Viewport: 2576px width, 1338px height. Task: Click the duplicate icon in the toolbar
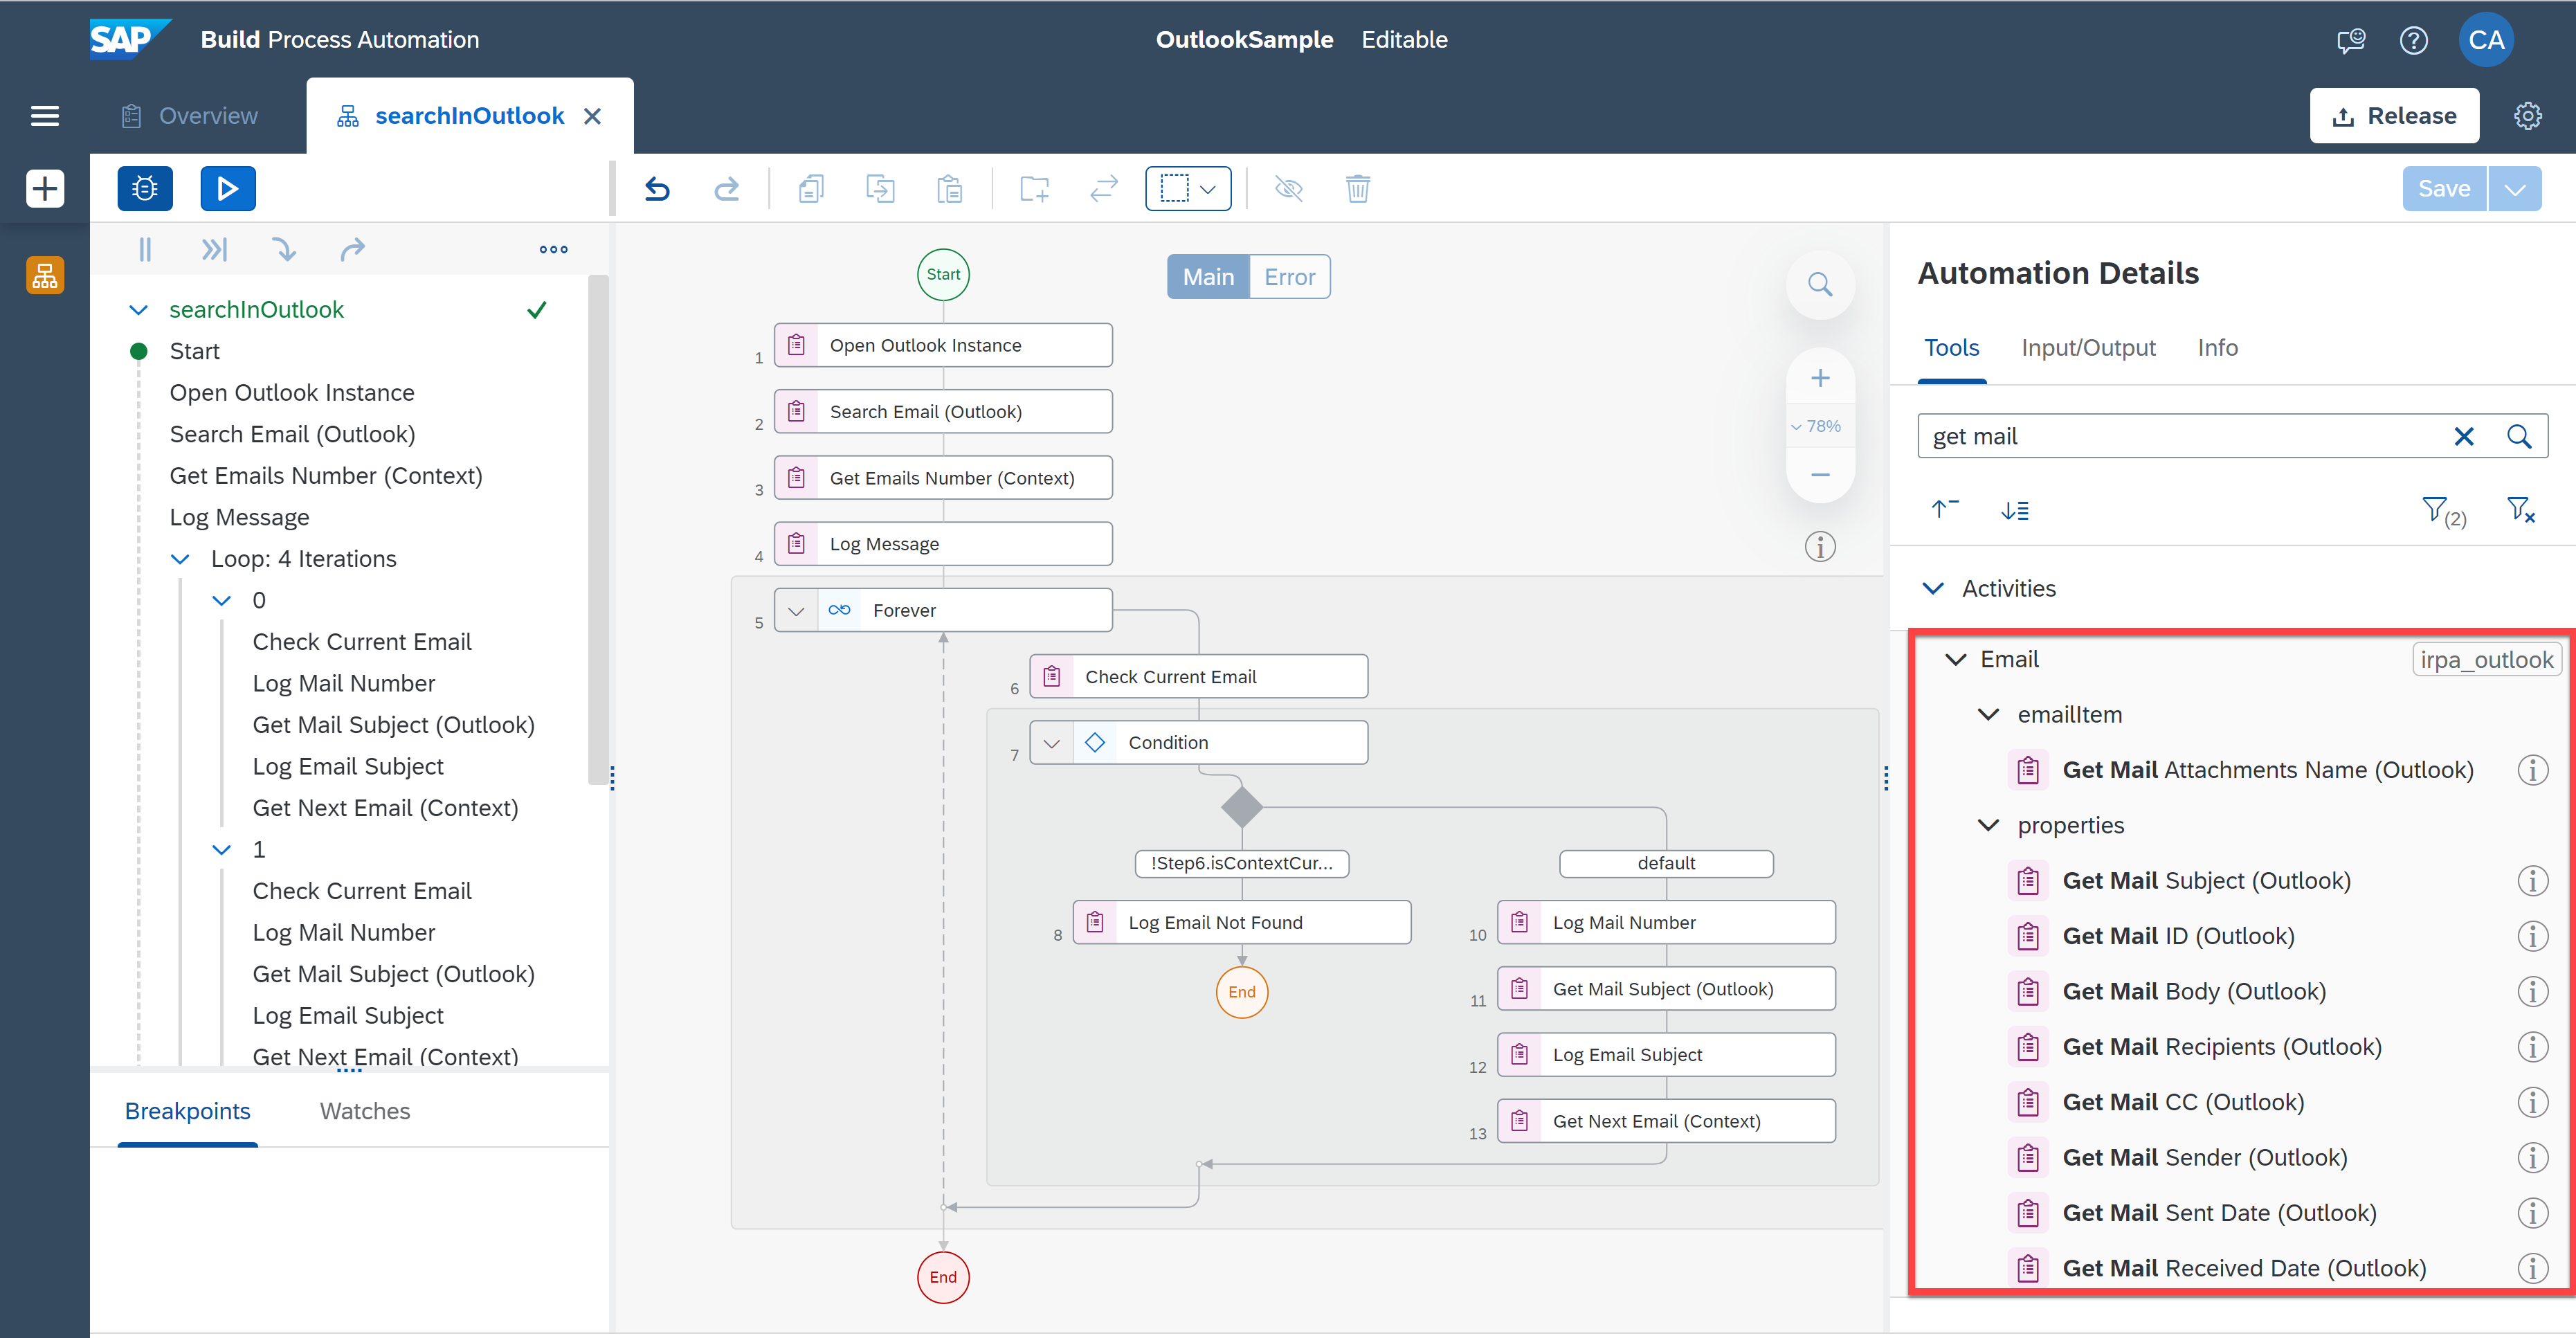click(880, 188)
